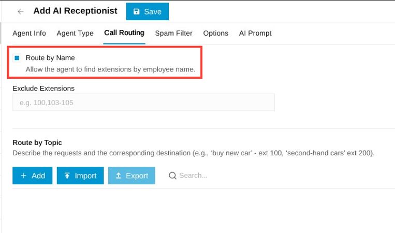The image size is (395, 233).
Task: Toggle the Route by Name checkbox
Action: [x=17, y=58]
